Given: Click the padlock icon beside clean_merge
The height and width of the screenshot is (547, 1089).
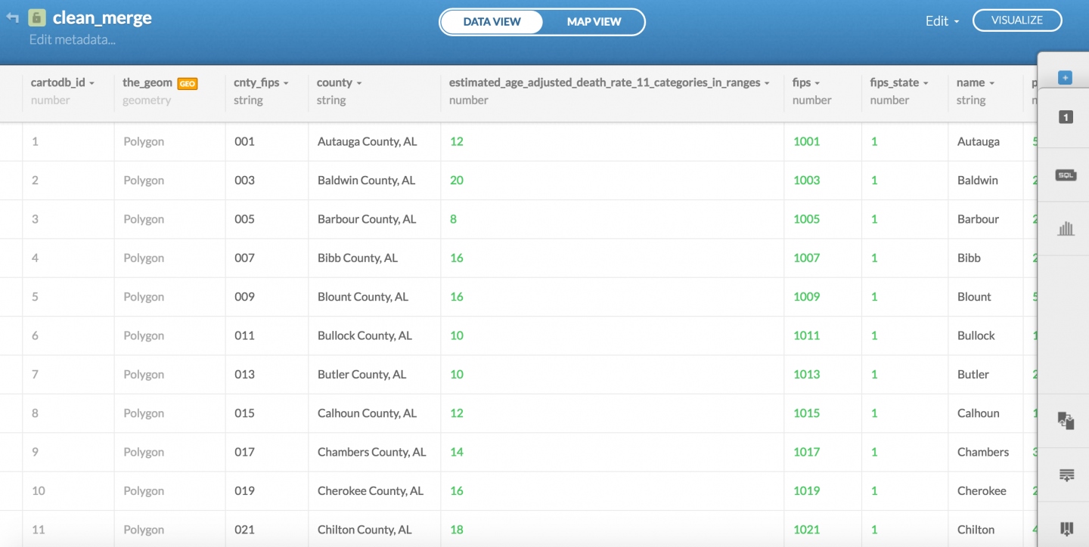Looking at the screenshot, I should tap(36, 17).
